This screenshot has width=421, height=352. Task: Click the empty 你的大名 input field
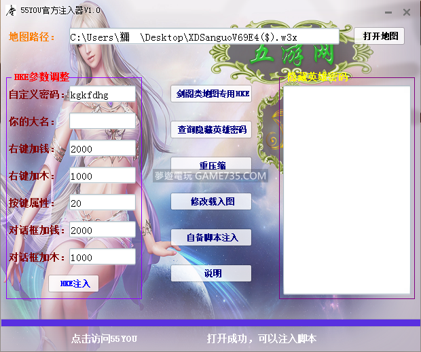coord(103,121)
